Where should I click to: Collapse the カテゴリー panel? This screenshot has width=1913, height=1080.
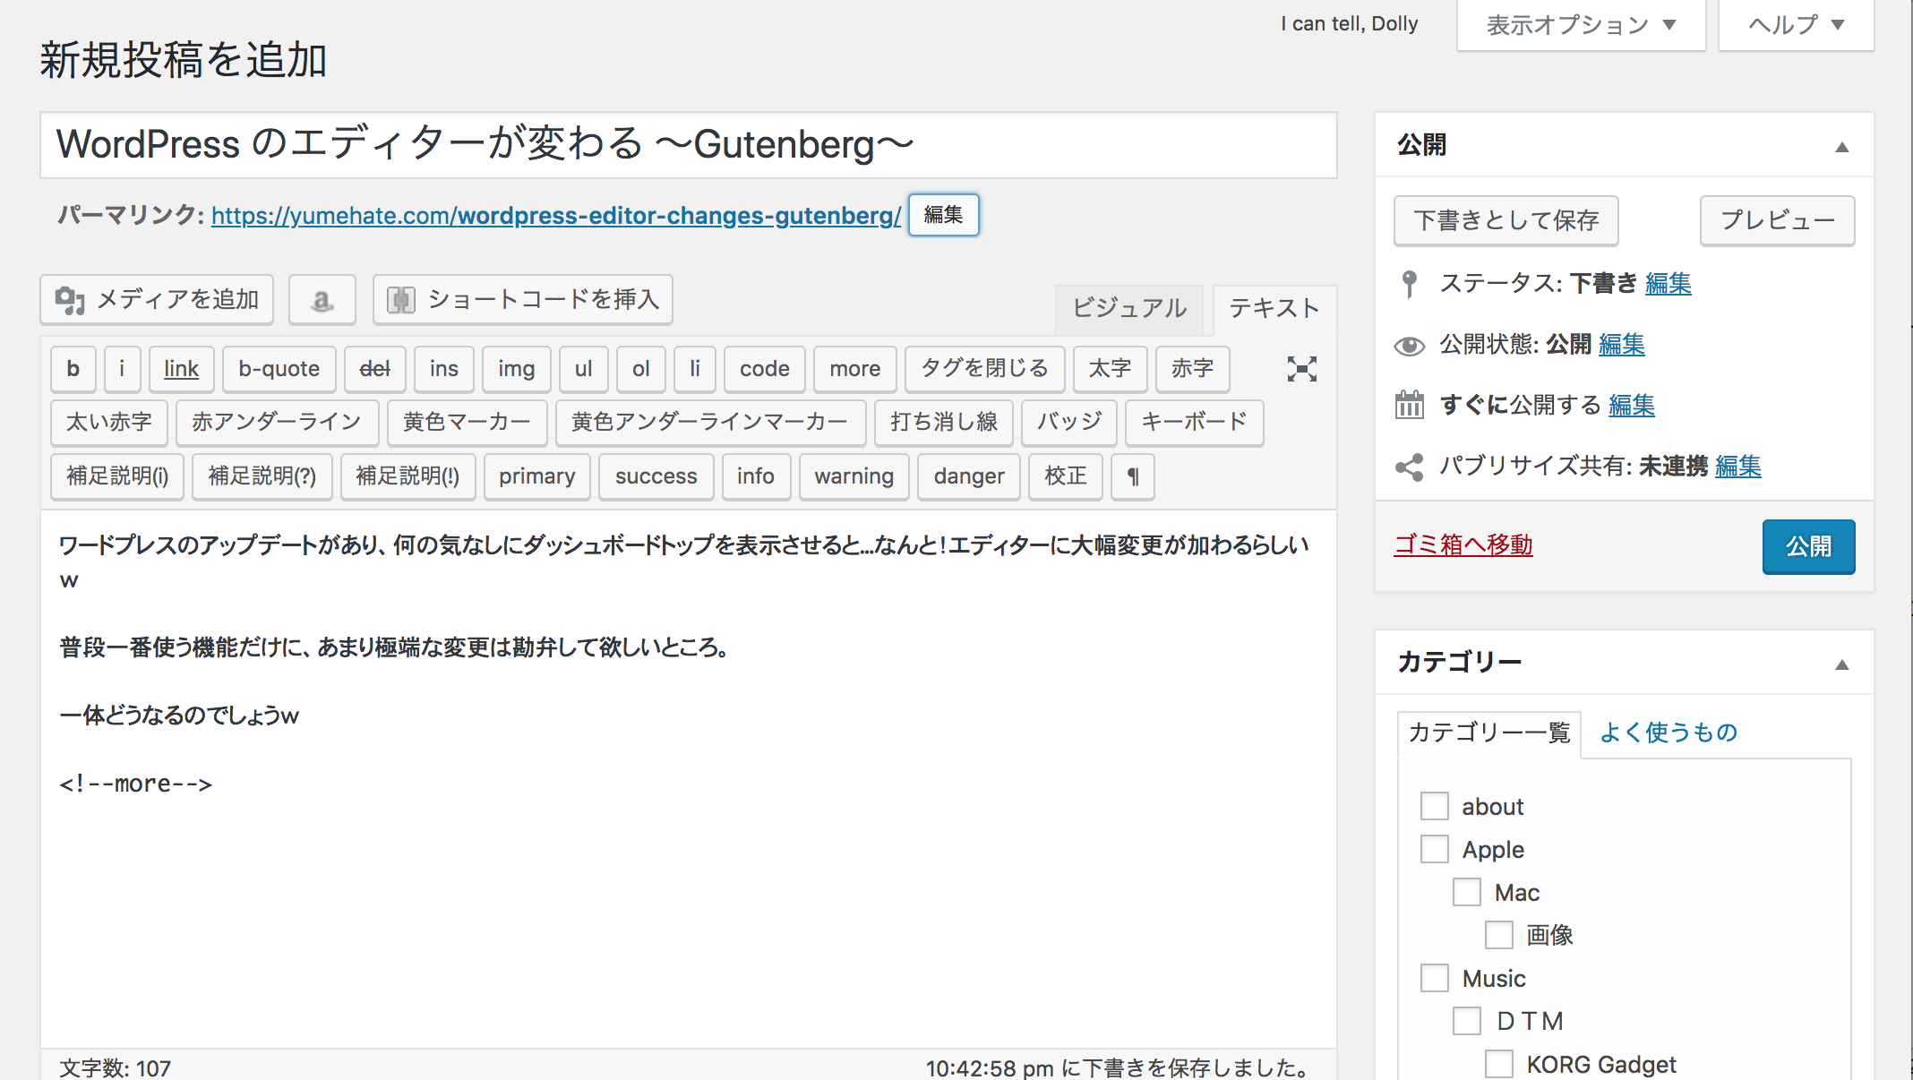(x=1842, y=664)
